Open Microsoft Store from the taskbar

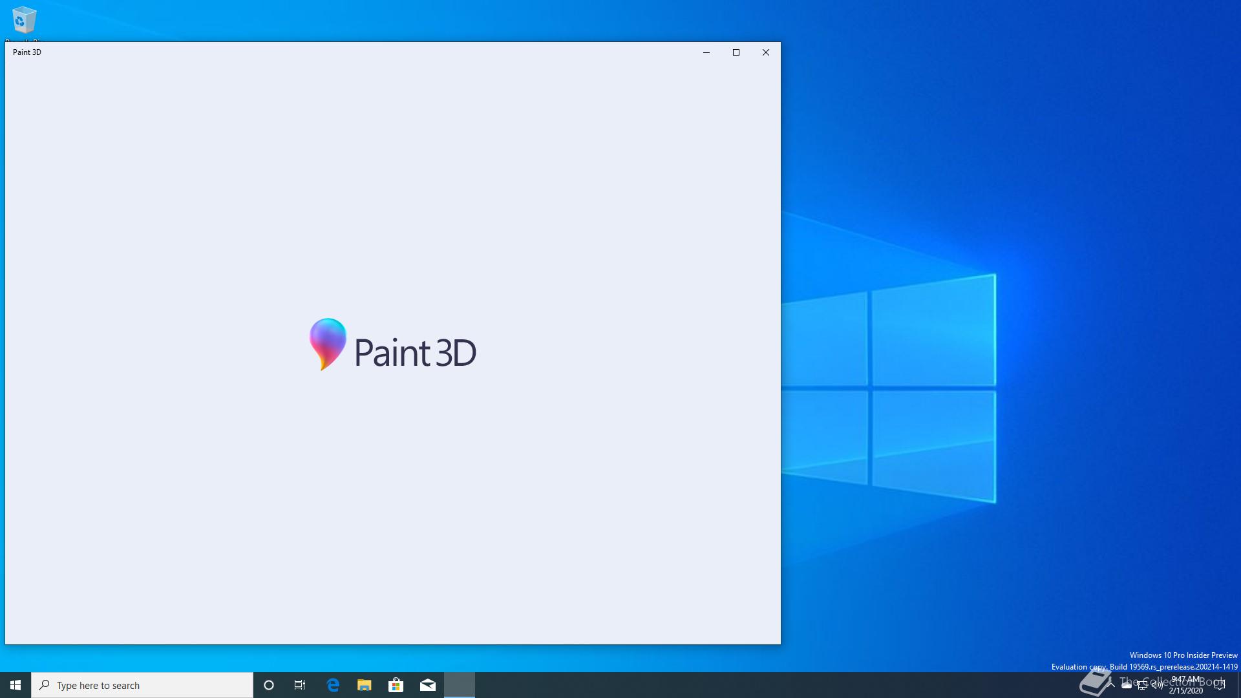[396, 685]
